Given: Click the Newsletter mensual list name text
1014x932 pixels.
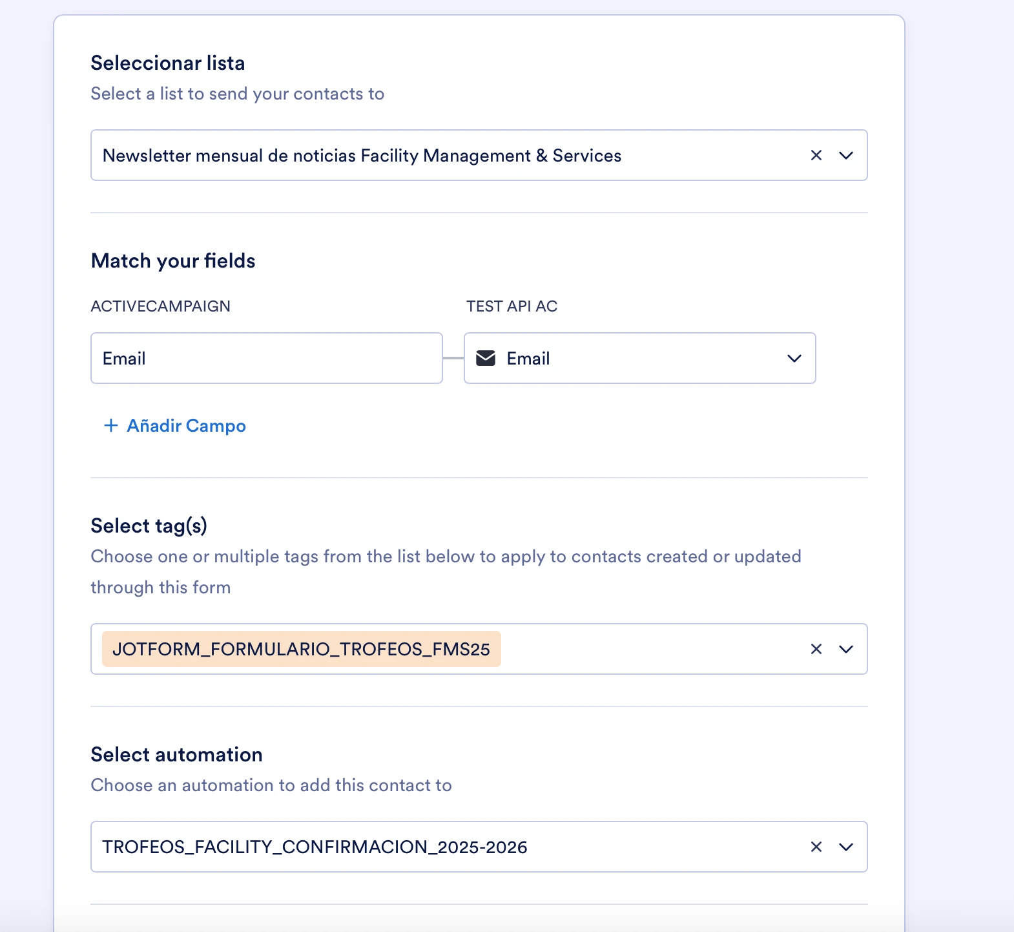Looking at the screenshot, I should point(362,156).
